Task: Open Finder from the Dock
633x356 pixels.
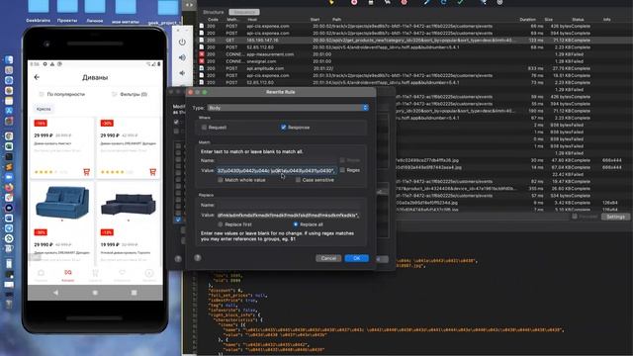Action: (9, 59)
